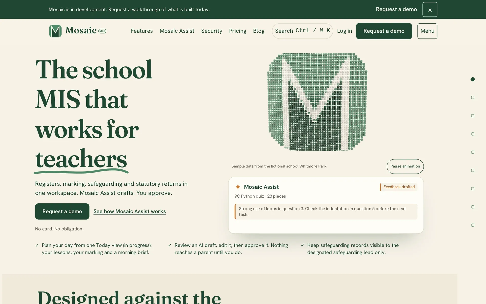The width and height of the screenshot is (486, 304).
Task: Click the '9C Python quiz · 28 pieces' text
Action: click(260, 196)
